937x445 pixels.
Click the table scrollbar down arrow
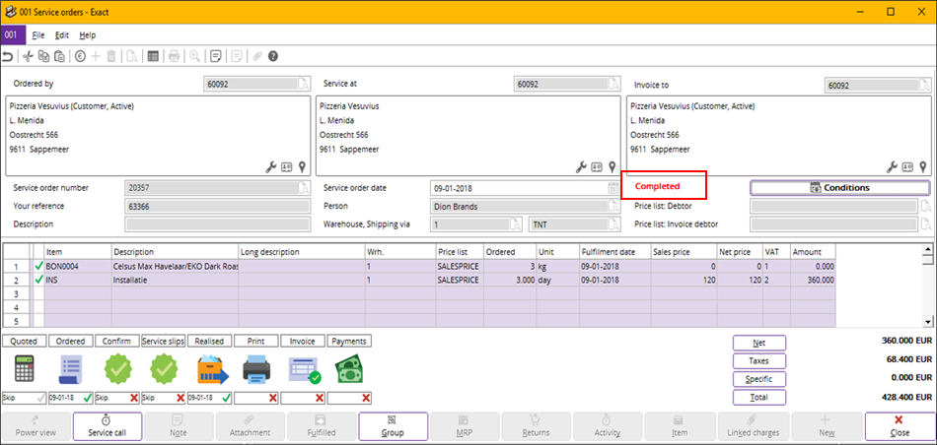[928, 322]
